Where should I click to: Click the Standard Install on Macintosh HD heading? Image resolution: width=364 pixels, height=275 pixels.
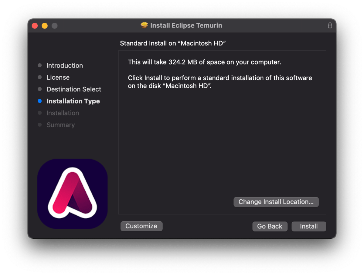pos(173,43)
